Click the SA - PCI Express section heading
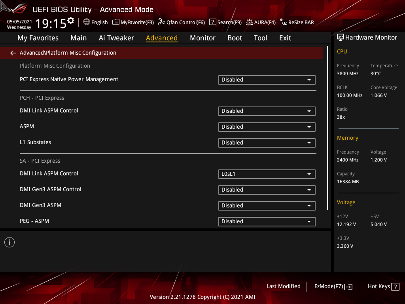The image size is (405, 304). coord(40,161)
